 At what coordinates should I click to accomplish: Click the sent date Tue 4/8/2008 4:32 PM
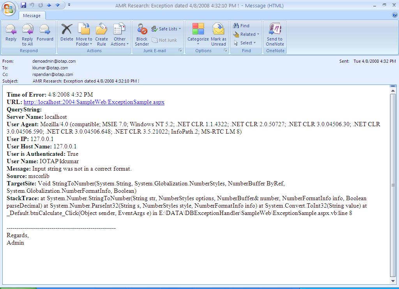374,61
